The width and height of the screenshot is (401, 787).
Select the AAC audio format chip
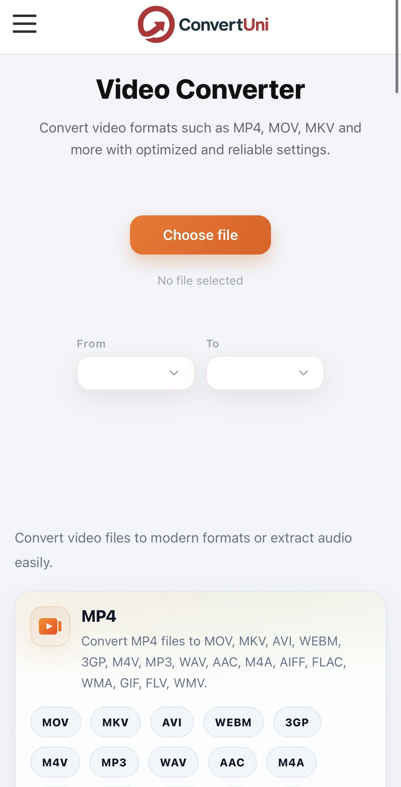233,762
